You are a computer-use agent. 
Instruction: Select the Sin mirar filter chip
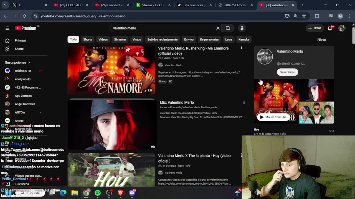[x=120, y=40]
